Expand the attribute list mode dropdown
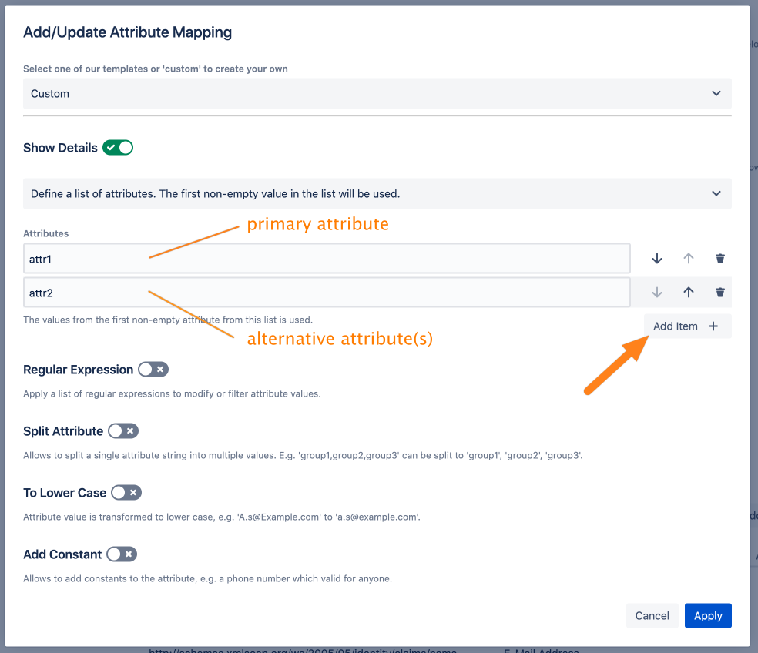 point(377,194)
